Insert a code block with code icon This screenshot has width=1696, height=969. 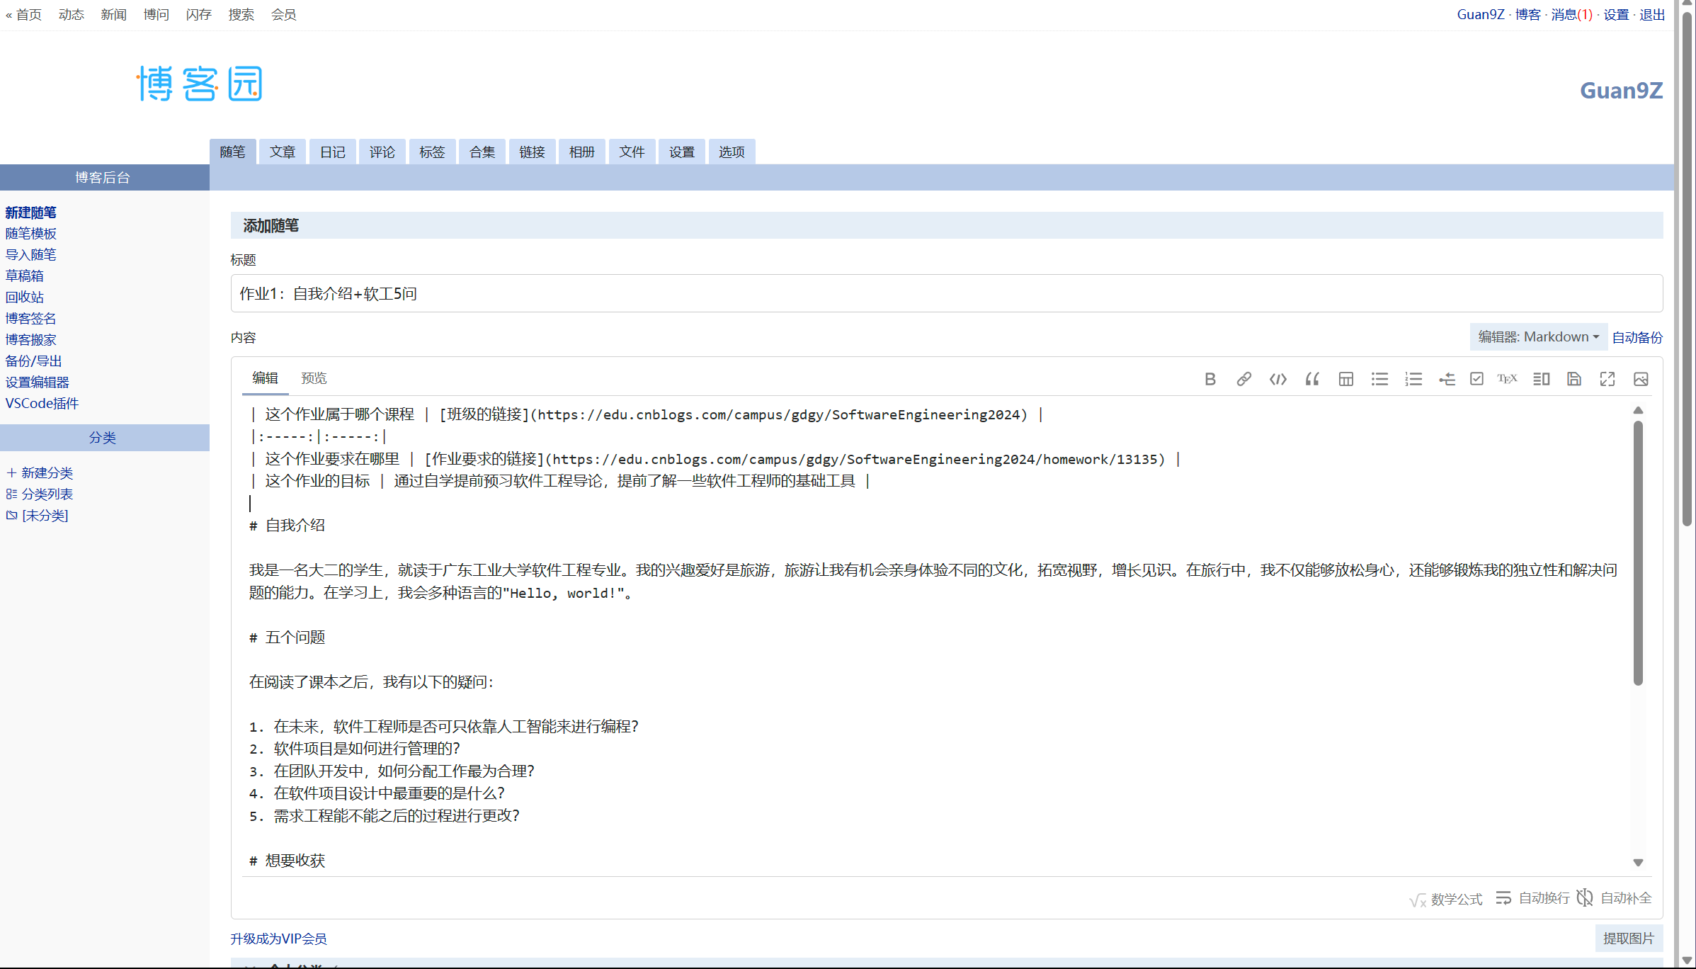[x=1277, y=379]
